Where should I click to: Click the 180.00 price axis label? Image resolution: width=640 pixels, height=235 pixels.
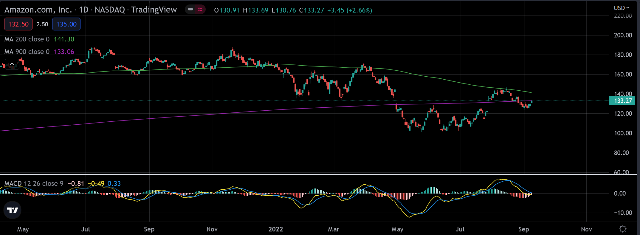[x=623, y=55]
